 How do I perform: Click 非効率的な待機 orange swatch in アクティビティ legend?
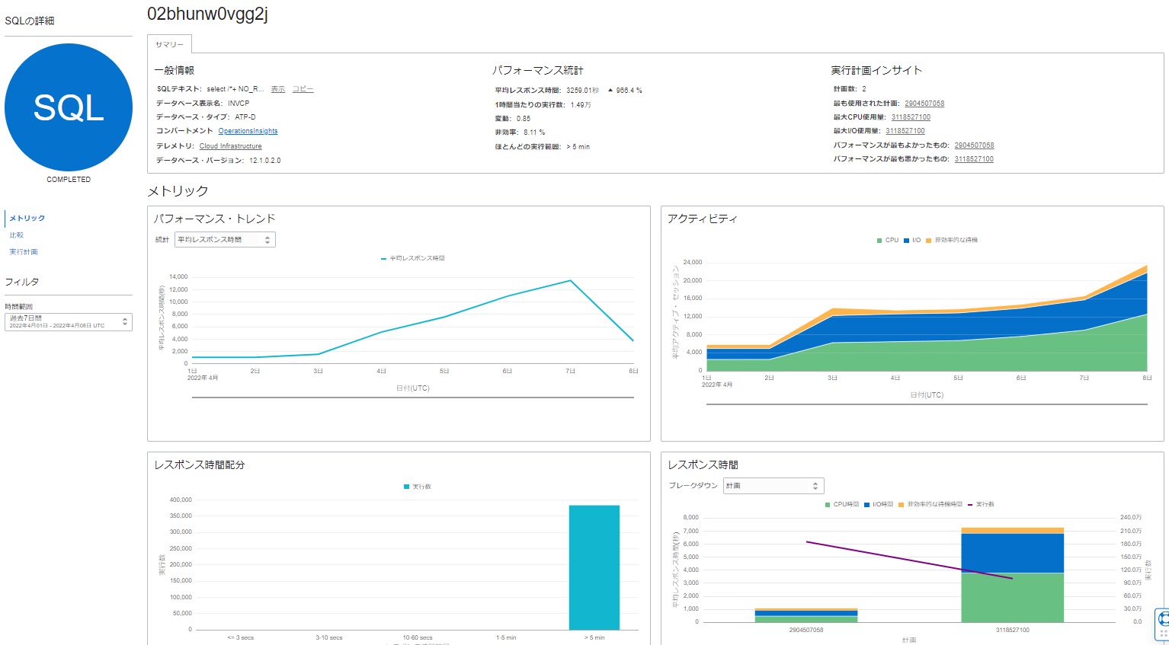tap(929, 241)
